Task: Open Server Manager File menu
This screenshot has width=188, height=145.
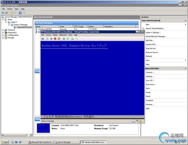Action: [x=3, y=9]
